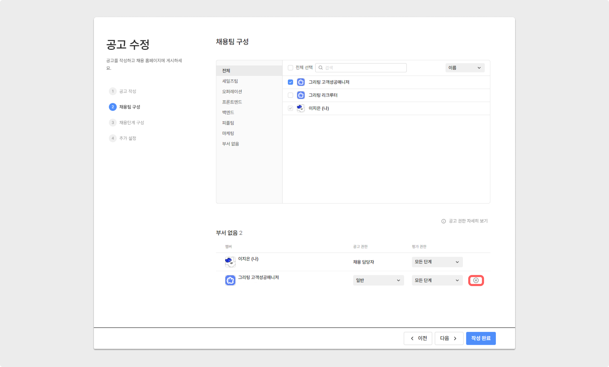Click remove icon for 그리팅 고객성공매니저 member
Screen dimensions: 609x367
click(x=476, y=280)
